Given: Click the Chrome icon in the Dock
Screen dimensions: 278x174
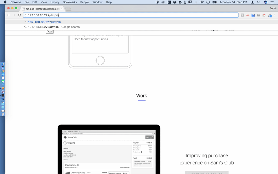Looking at the screenshot, I should pos(3,71).
